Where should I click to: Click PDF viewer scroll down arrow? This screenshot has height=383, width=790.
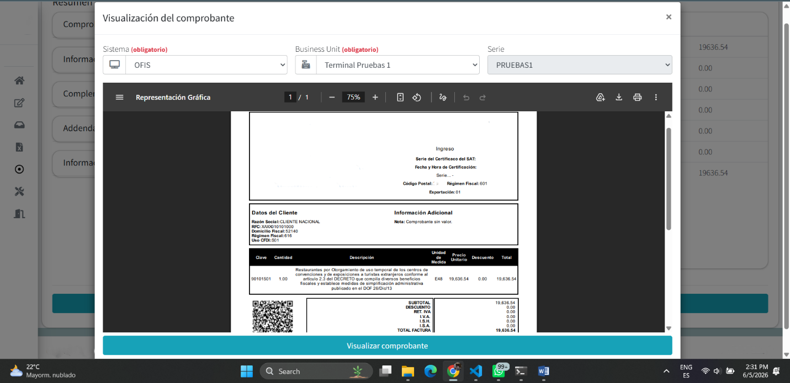[669, 328]
